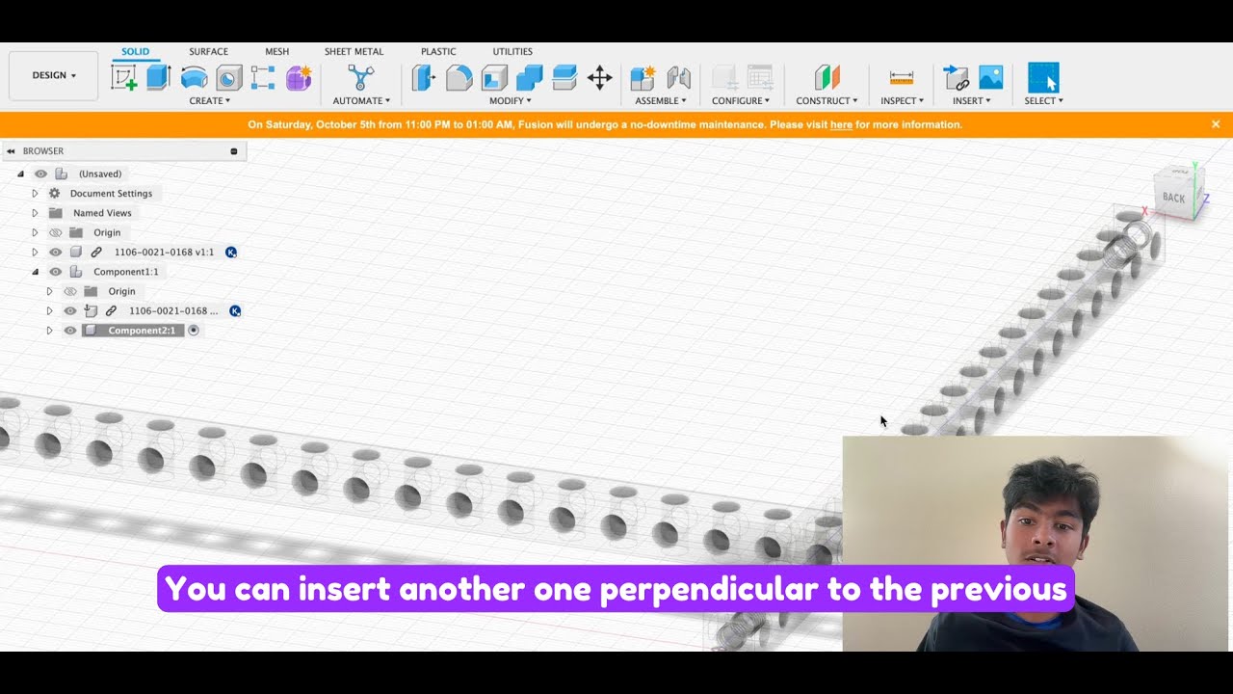Screen dimensions: 1233x694
Task: Open the DESIGN workspace dropdown
Action: tap(54, 75)
